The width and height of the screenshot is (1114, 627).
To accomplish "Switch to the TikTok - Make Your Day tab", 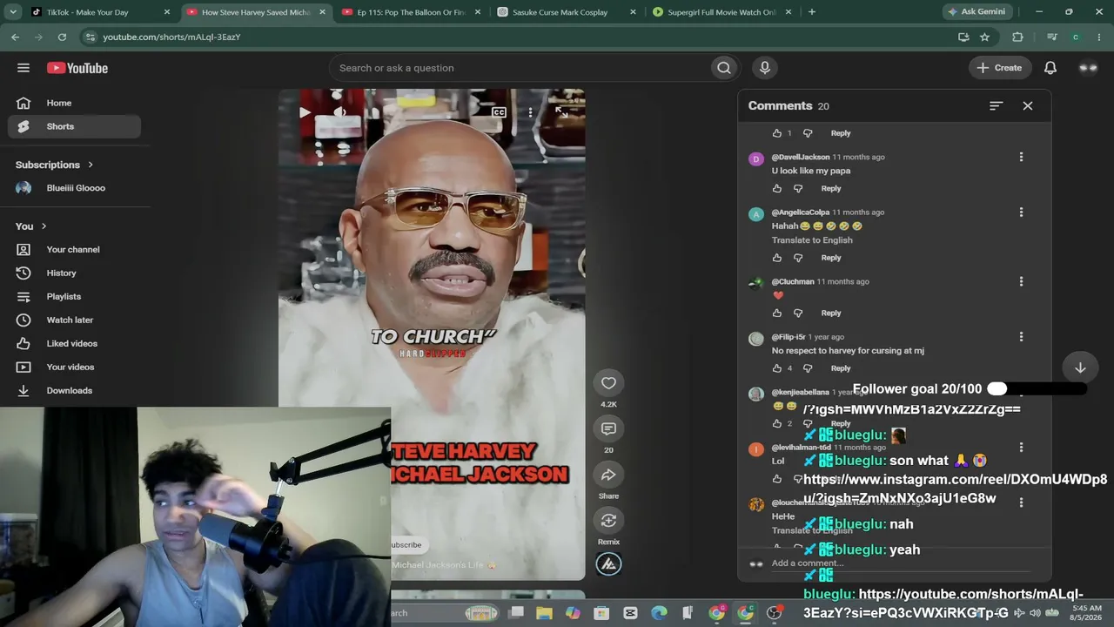I will 101,12.
